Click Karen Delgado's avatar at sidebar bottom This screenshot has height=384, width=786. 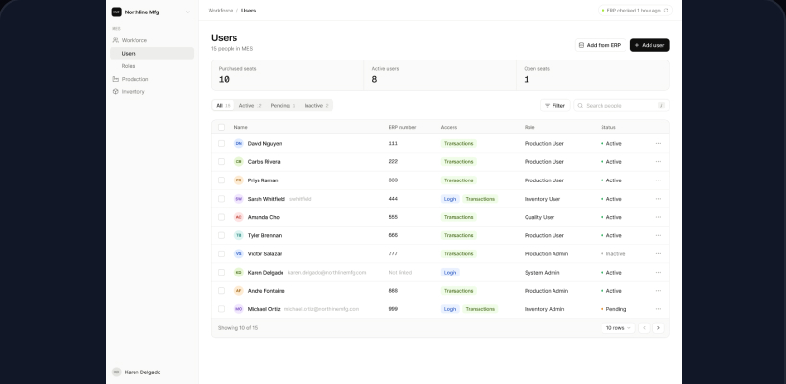pos(116,372)
